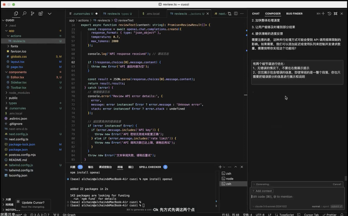The height and width of the screenshot is (216, 348).
Task: Start a new composer with plus icon
Action: (324, 14)
